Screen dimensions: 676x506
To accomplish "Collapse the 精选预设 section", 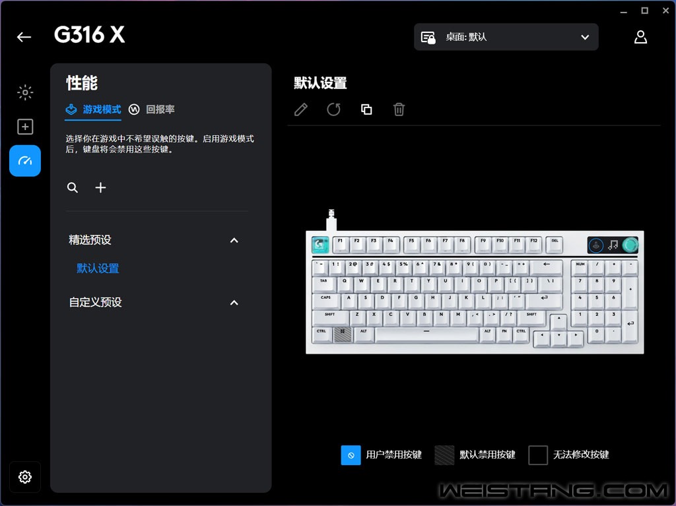I will click(234, 240).
